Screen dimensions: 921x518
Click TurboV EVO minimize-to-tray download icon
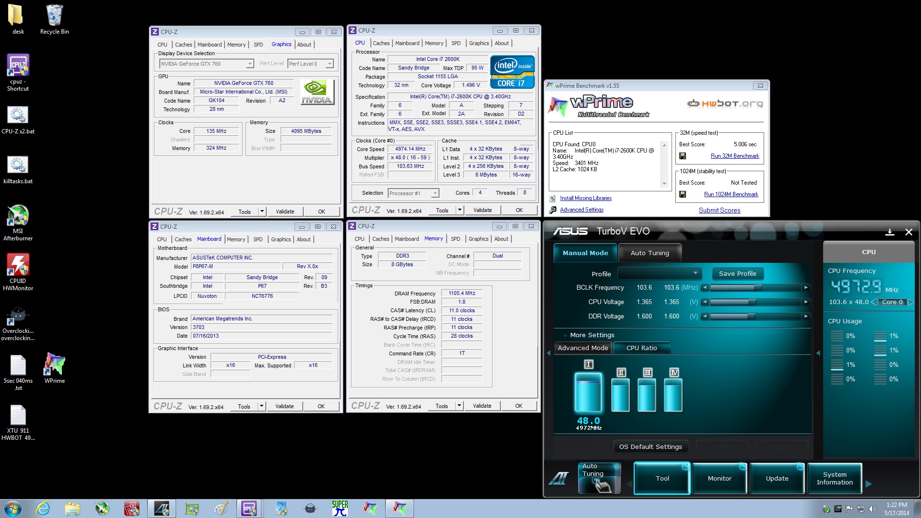coord(889,232)
